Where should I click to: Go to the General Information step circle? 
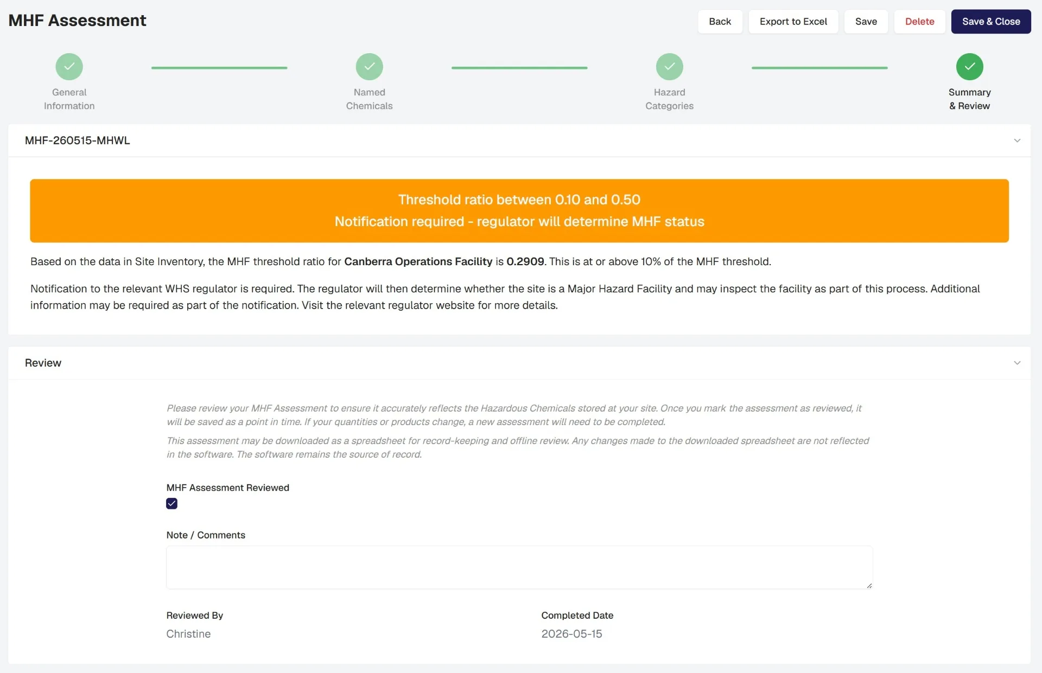69,67
